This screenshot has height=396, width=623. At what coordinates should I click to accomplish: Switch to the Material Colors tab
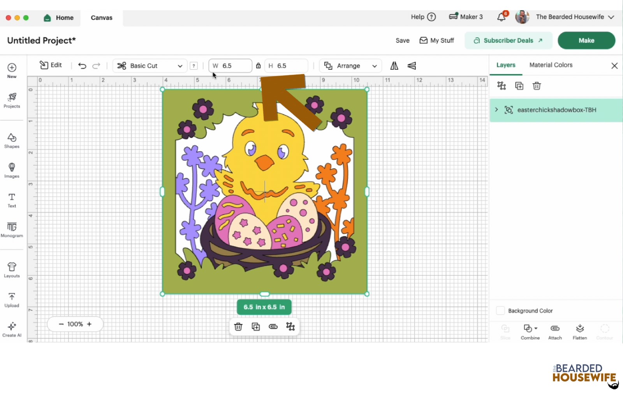tap(551, 65)
